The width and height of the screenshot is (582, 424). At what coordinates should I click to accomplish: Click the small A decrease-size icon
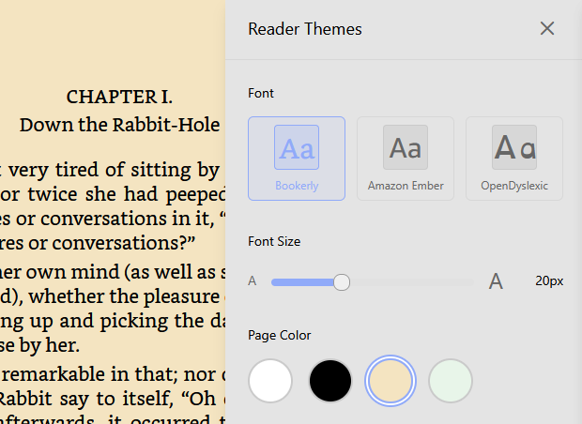(x=252, y=281)
